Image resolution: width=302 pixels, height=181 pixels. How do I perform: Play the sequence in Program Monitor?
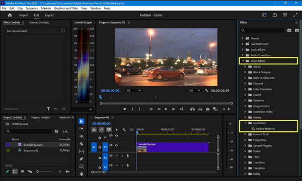click(x=166, y=109)
